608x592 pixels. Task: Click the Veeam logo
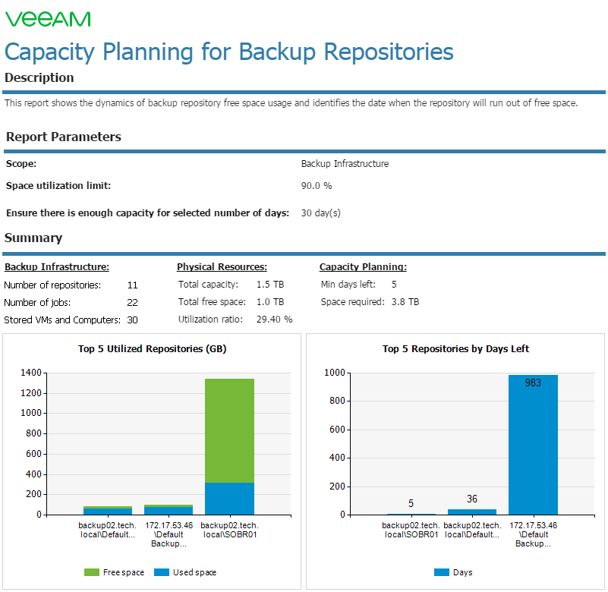pyautogui.click(x=48, y=20)
